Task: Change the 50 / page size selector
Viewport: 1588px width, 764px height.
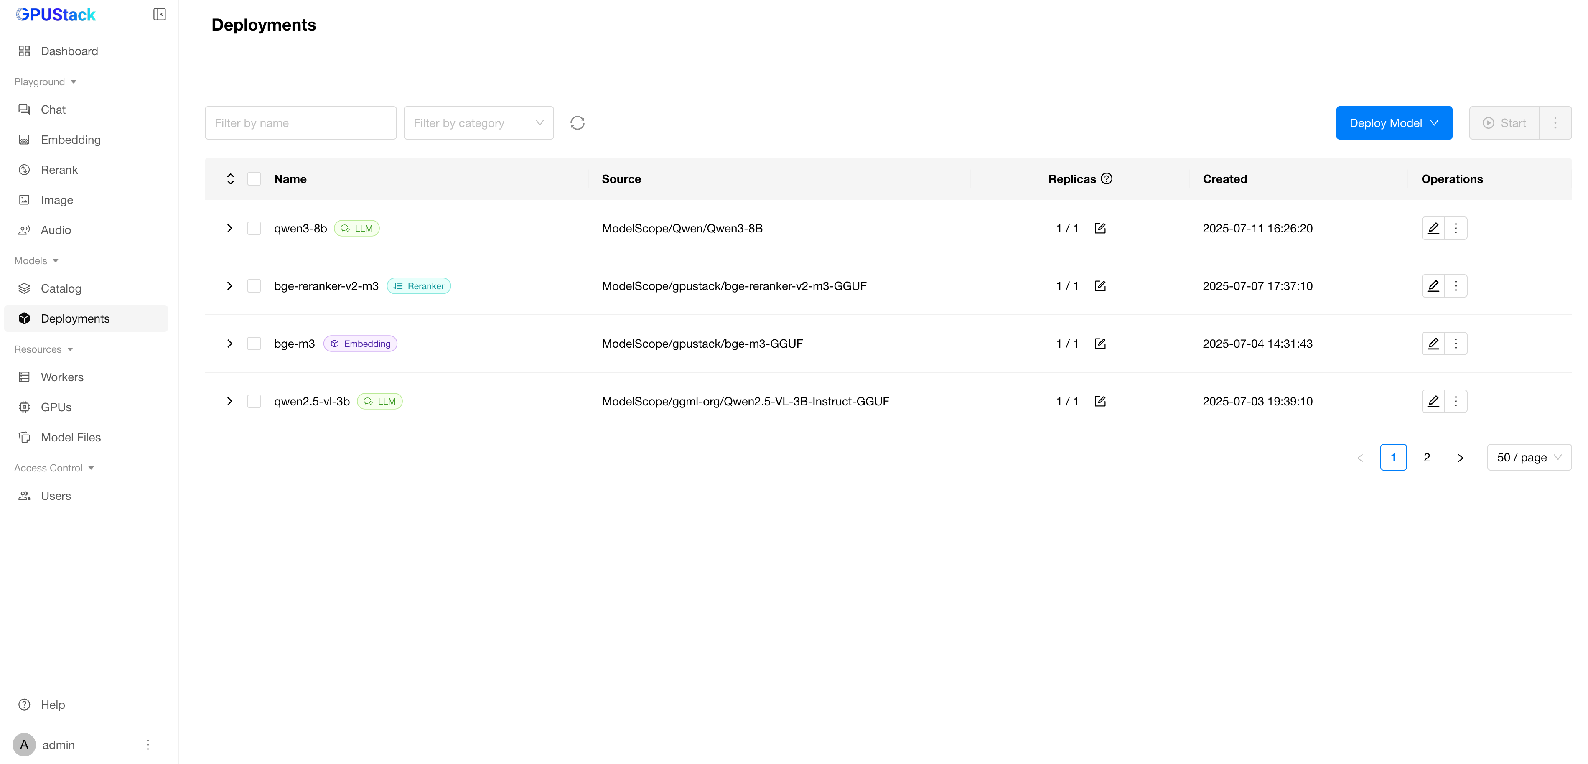Action: click(1528, 458)
